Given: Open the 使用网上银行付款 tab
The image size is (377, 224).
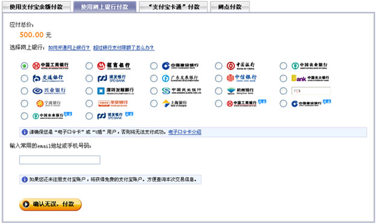Looking at the screenshot, I should click(x=105, y=7).
